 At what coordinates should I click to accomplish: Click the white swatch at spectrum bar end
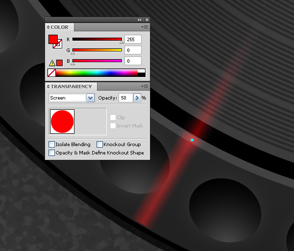pos(142,71)
